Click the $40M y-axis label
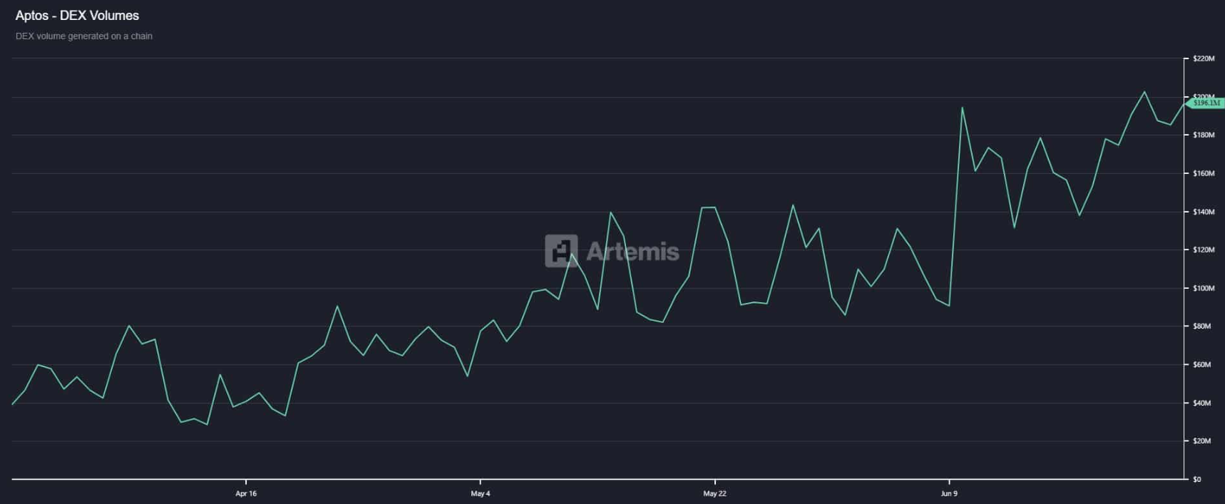Screen dimensions: 1225x504 point(1202,403)
